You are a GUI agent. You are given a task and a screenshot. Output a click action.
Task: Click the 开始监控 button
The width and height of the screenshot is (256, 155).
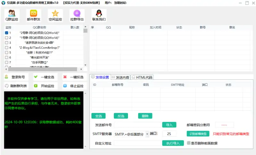[x=45, y=86]
